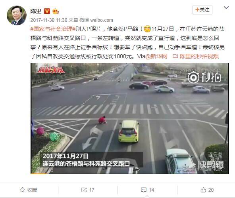Click the video camera icon before 秒拍视频
The height and width of the screenshot is (198, 235).
[175, 56]
